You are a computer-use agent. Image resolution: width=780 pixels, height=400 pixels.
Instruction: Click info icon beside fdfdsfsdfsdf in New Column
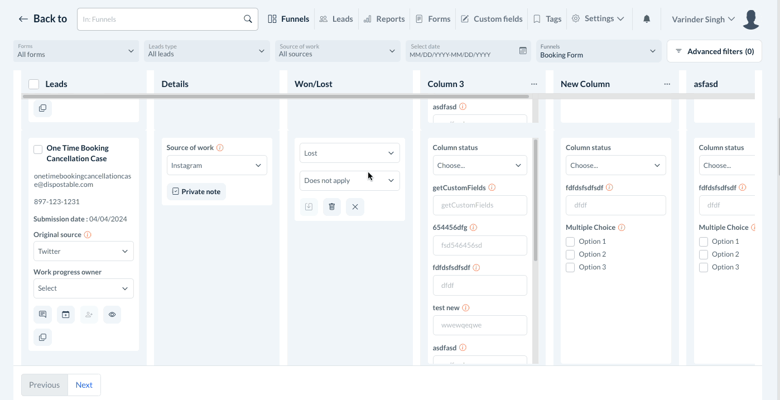point(609,188)
